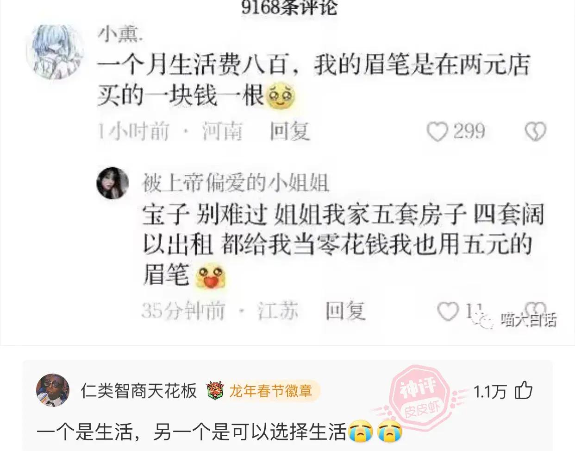The width and height of the screenshot is (575, 451).
Task: Tap the 299 like count
Action: pyautogui.click(x=469, y=132)
